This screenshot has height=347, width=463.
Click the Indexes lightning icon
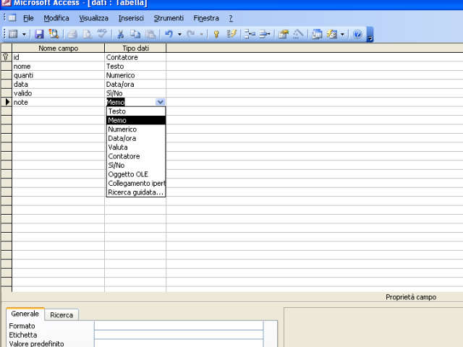point(231,34)
